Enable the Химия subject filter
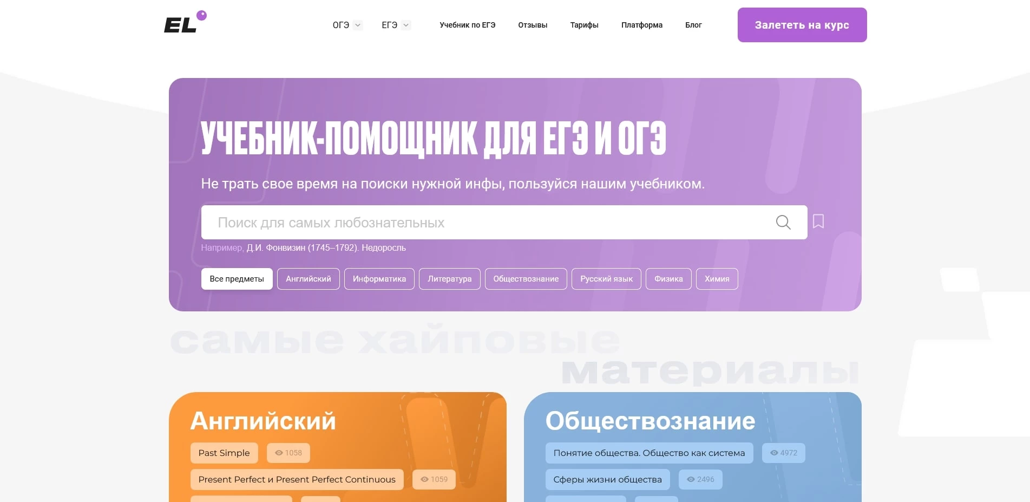Viewport: 1030px width, 502px height. [717, 279]
